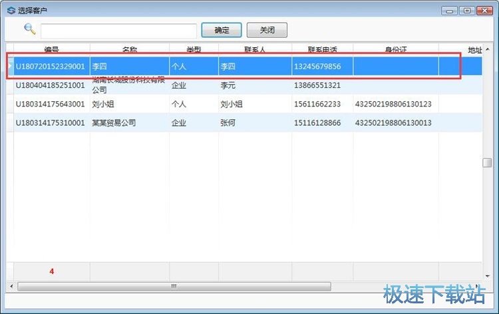
Task: Click the horizontal scrollbar thumb
Action: tap(174, 286)
